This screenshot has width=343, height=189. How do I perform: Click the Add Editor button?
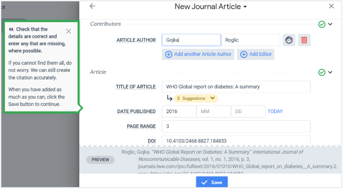[256, 54]
